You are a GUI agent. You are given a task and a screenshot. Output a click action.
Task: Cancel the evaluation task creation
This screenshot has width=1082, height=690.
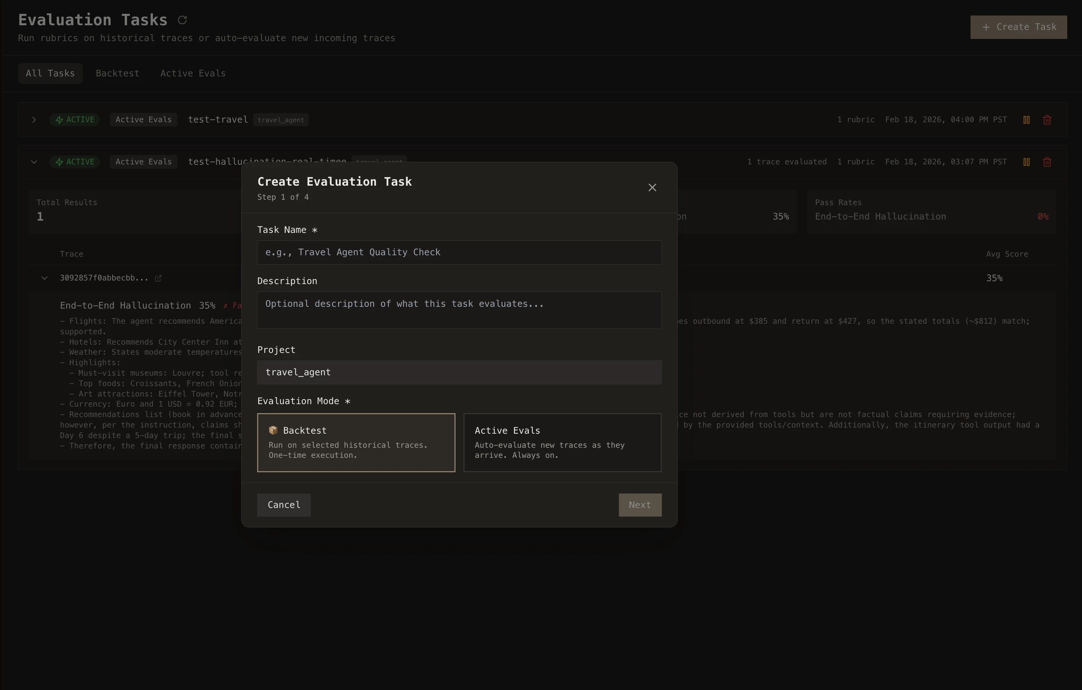[x=283, y=505]
